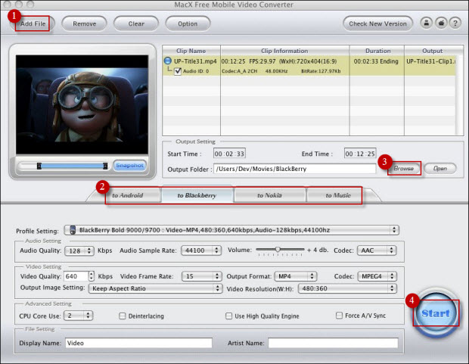This screenshot has width=469, height=364.
Task: Open the Profile Setting dropdown
Action: coord(231,230)
